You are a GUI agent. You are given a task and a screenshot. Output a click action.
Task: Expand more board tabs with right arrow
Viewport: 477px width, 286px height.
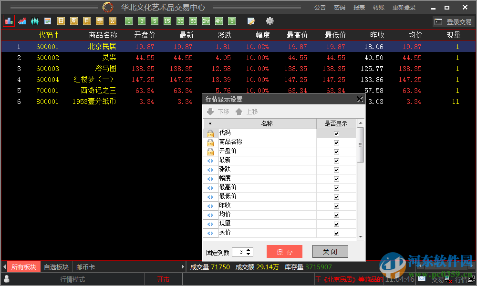(183, 267)
